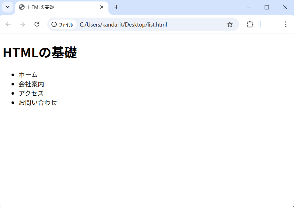Open the Extensions puzzle icon
The width and height of the screenshot is (294, 207).
click(250, 25)
